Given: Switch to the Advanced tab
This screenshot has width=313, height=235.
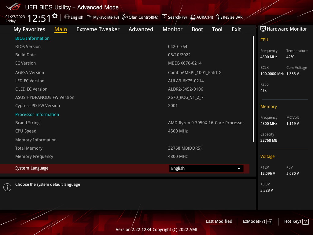Looking at the screenshot, I should (x=141, y=29).
